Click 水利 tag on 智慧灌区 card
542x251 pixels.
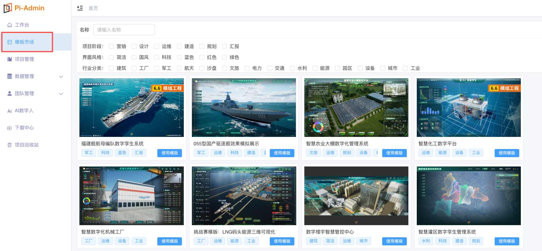[x=426, y=241]
